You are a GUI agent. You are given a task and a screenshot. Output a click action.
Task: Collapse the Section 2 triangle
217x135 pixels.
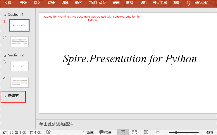pos(5,56)
